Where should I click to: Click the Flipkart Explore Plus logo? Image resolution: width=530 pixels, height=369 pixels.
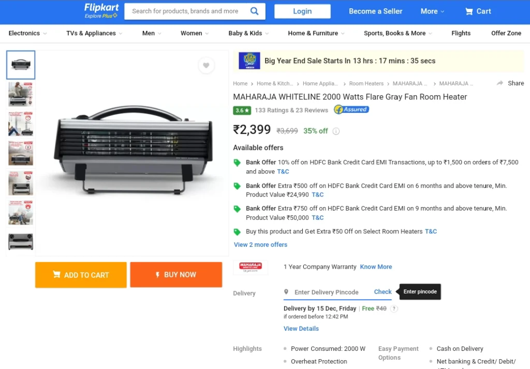pos(101,11)
